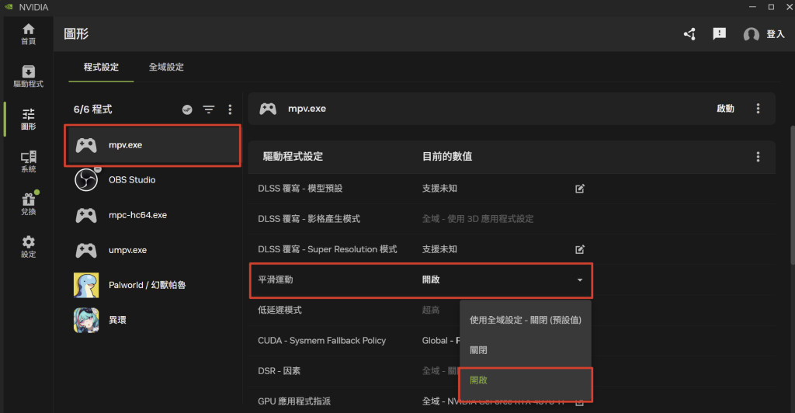Open the feedback notification icon

click(x=719, y=34)
